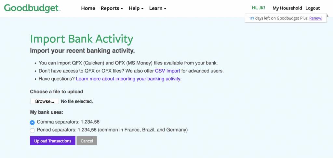Click the Upload Transactions button

coord(53,141)
